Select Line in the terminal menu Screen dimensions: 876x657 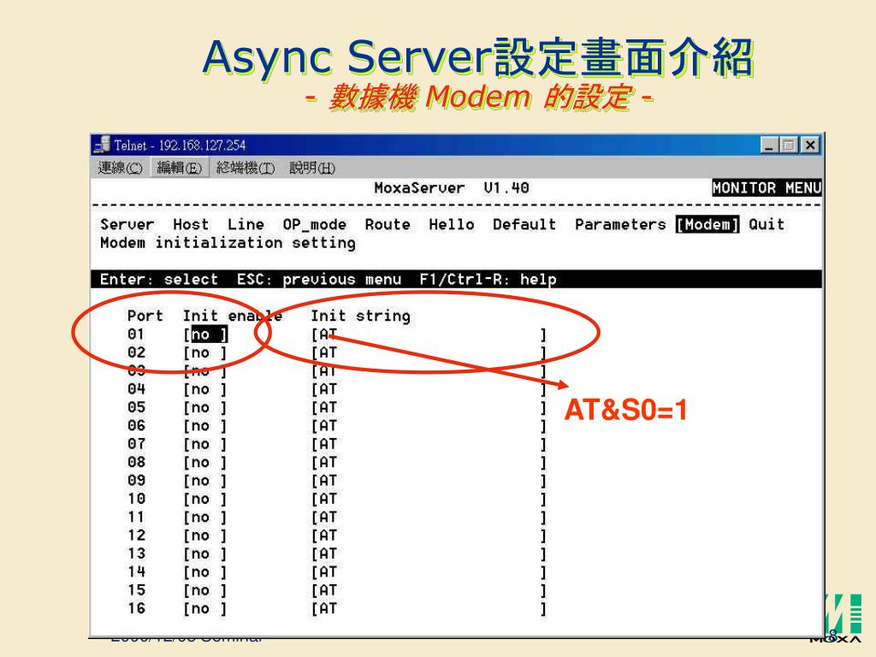246,225
